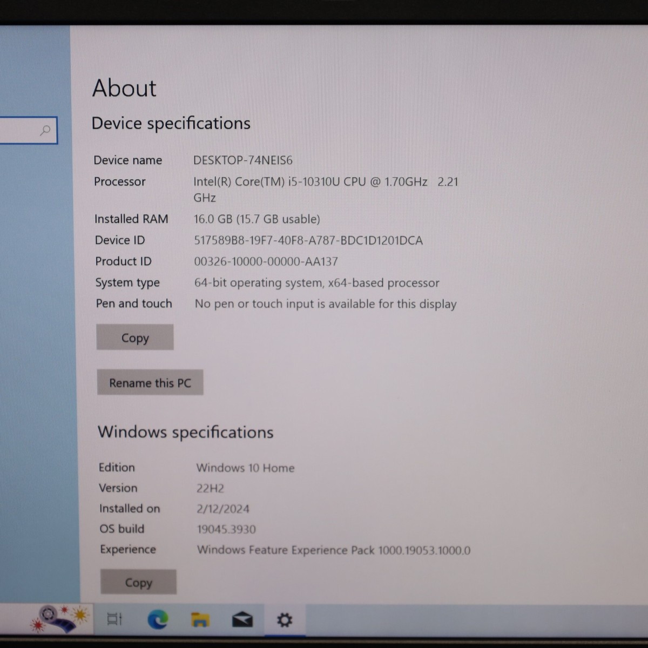This screenshot has height=648, width=648.
Task: Click the OS build number 19045.3930
Action: click(226, 529)
